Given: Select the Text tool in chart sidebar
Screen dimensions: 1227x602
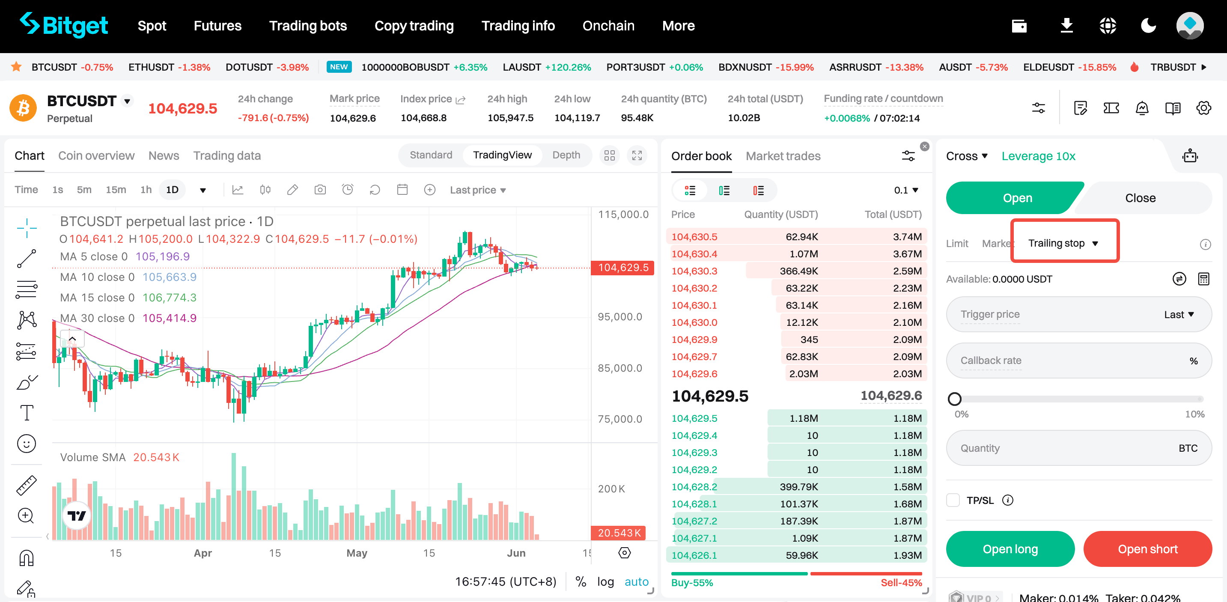Looking at the screenshot, I should [27, 413].
